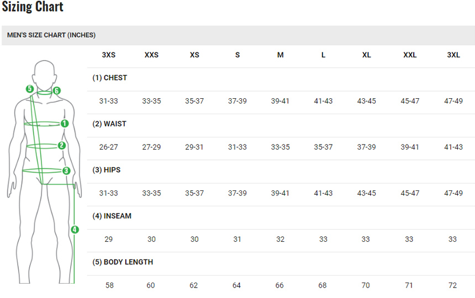Select the (5) BODY LENGTH row label
The height and width of the screenshot is (298, 475).
123,262
